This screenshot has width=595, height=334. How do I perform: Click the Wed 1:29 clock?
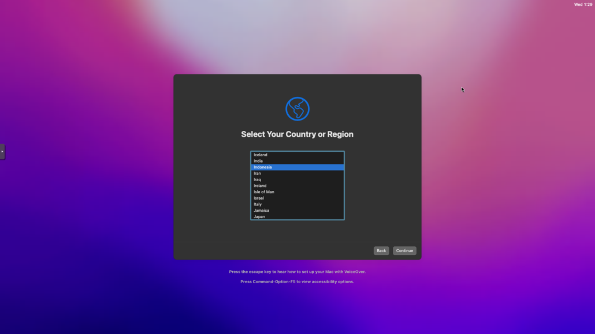point(583,5)
